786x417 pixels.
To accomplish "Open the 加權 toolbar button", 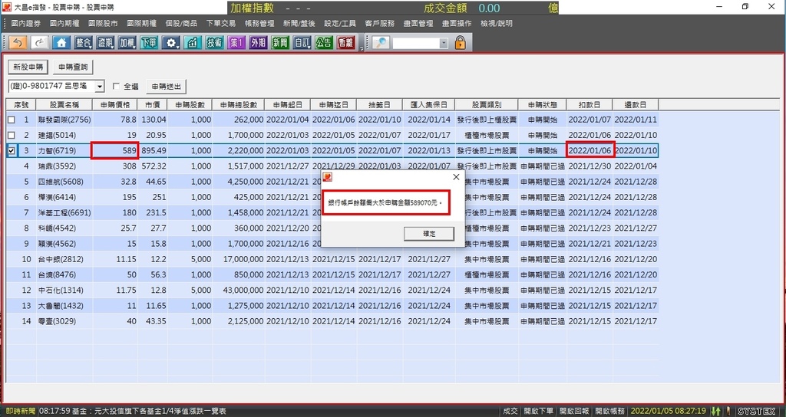I will coord(127,43).
